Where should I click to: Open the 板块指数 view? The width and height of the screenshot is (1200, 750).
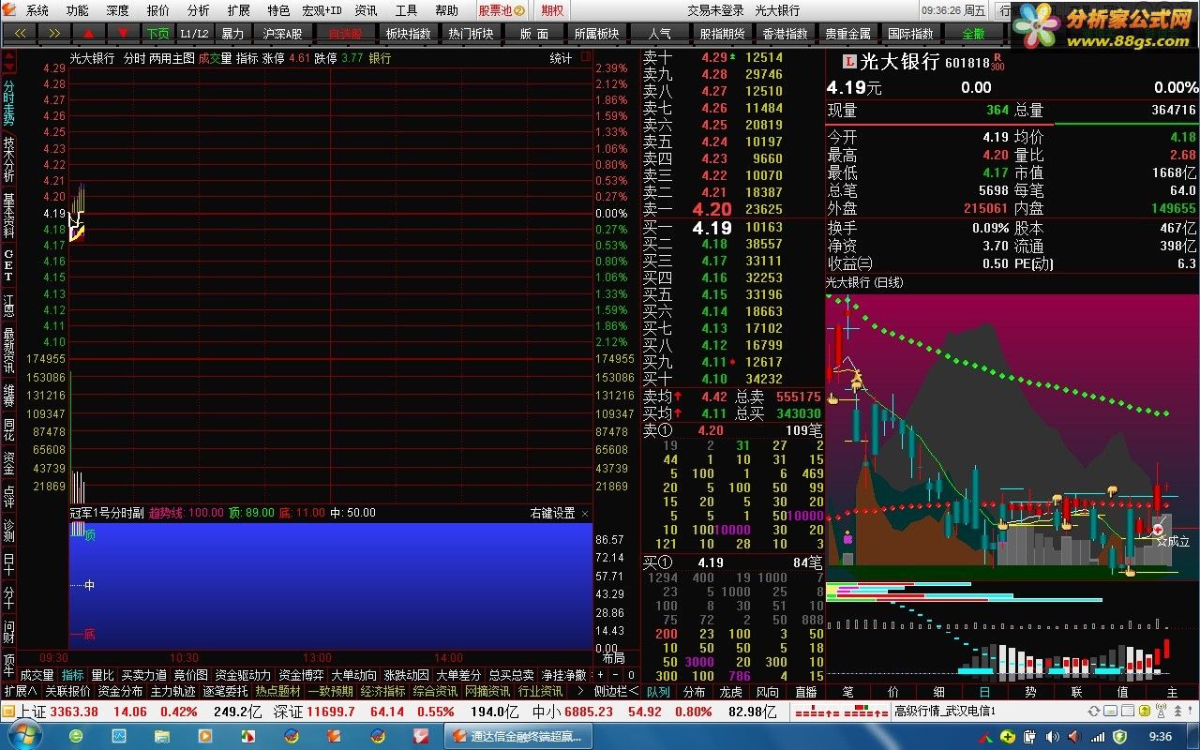(x=409, y=33)
